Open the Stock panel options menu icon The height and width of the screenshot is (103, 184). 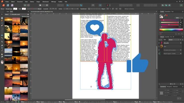(x=28, y=11)
